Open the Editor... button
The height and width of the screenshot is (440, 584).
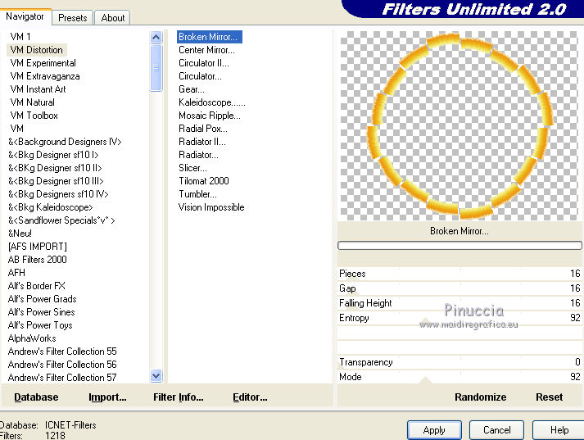tap(250, 397)
